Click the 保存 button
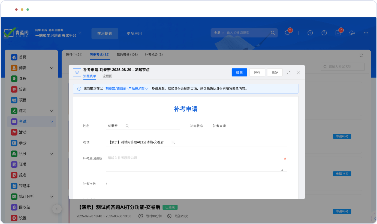Screen dimensions: 377x224 point(257,72)
